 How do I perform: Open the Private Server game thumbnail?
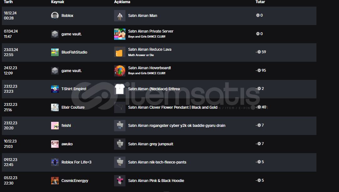click(x=120, y=34)
